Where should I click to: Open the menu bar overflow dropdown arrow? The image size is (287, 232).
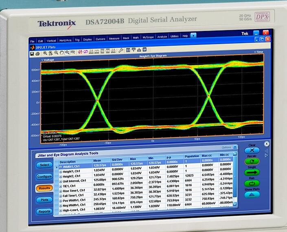click(x=194, y=36)
